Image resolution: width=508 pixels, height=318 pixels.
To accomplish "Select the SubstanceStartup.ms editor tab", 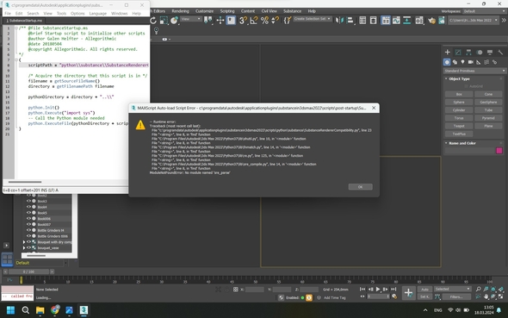I will click(24, 21).
